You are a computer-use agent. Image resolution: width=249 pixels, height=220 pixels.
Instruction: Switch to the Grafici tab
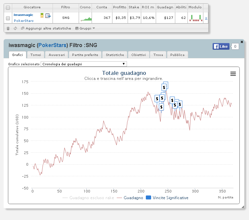tap(17, 55)
